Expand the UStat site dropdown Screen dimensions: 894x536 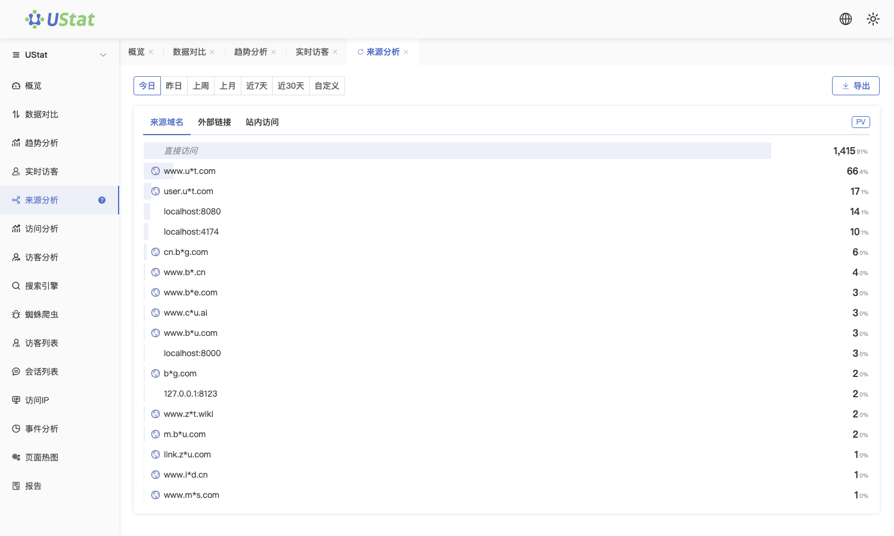[x=60, y=55]
